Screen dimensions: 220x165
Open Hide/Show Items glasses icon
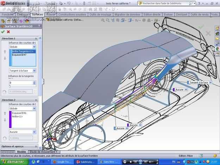point(137,20)
